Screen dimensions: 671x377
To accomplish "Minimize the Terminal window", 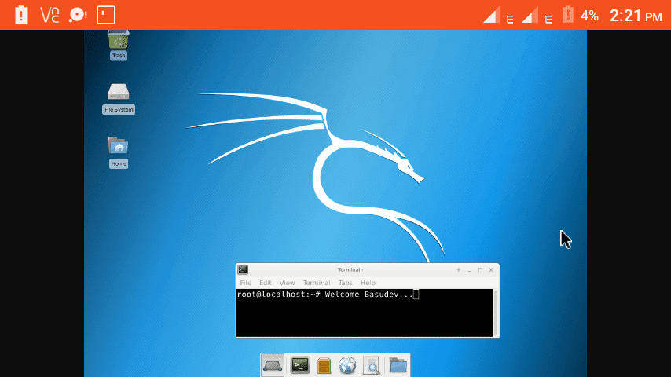I will click(x=469, y=270).
